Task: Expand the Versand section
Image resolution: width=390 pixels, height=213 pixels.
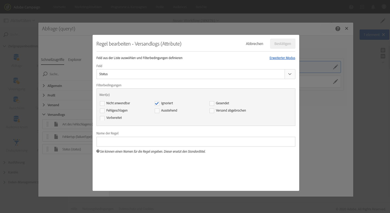Action: tap(44, 105)
